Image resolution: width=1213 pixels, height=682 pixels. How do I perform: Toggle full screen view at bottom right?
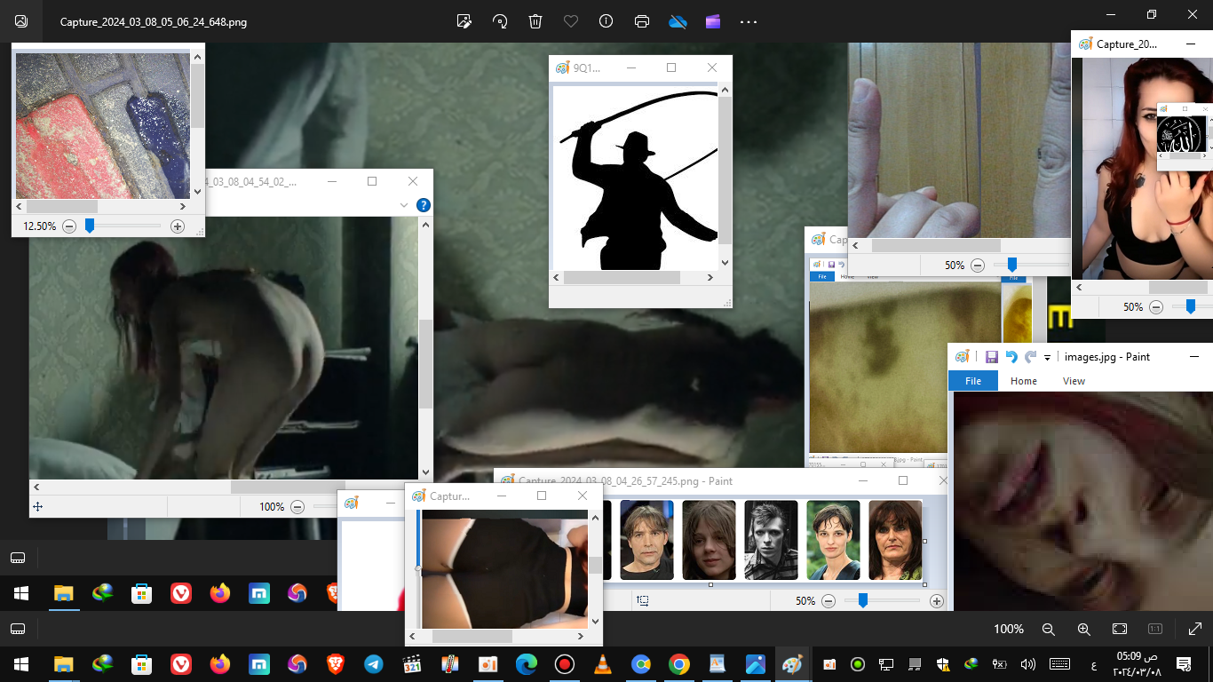1194,629
